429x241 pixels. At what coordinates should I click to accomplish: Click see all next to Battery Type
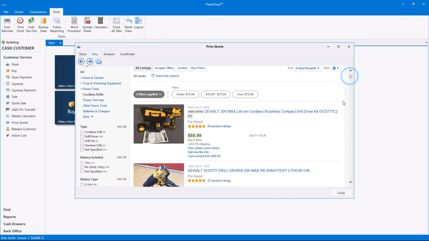[121, 179]
